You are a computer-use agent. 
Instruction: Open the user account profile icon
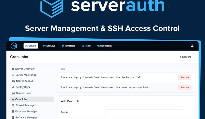coord(192,46)
